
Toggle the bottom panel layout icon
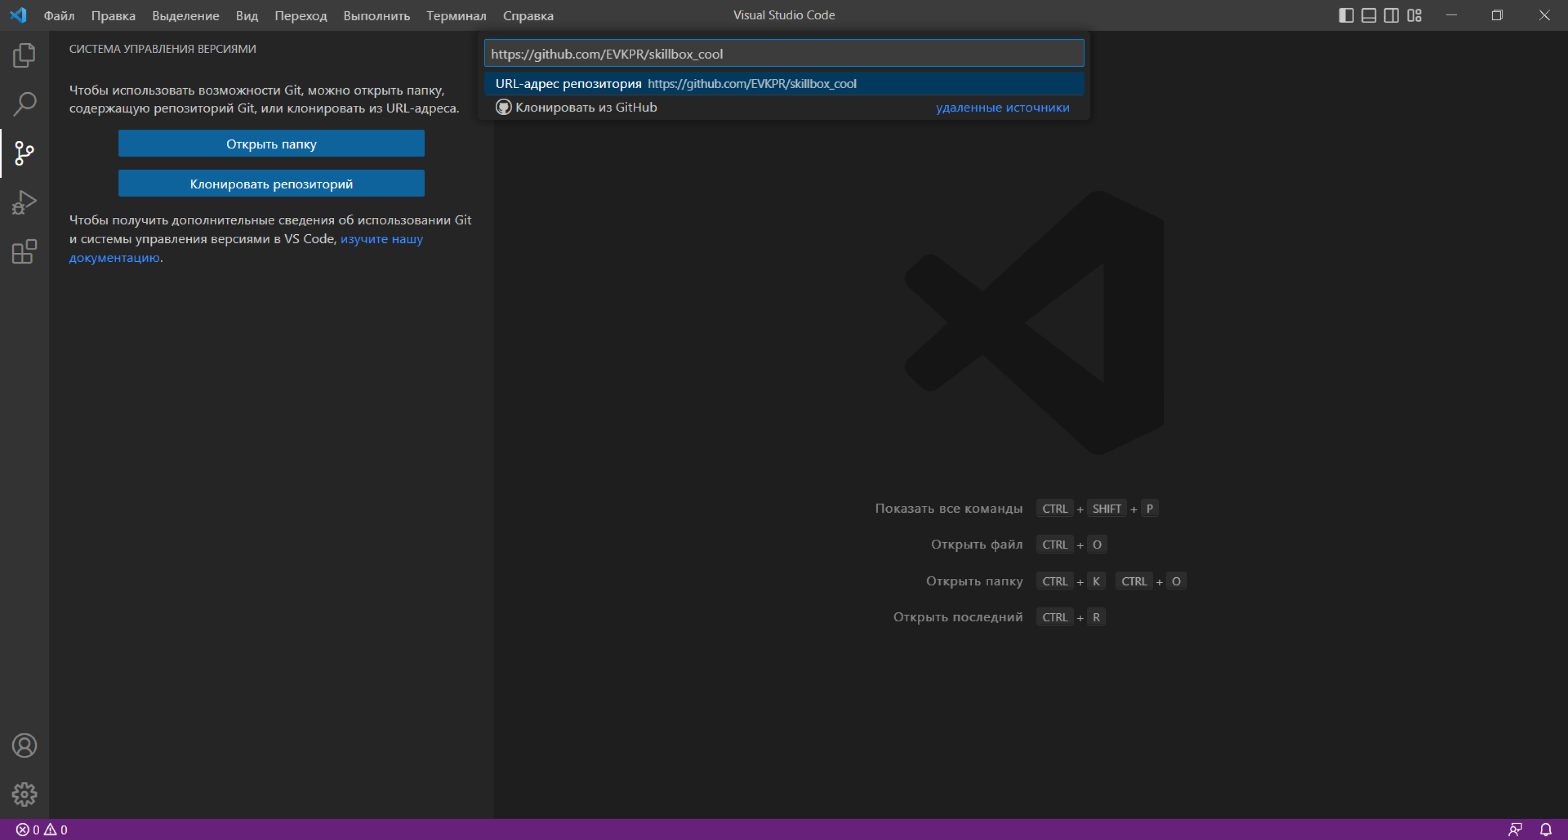[x=1369, y=15]
